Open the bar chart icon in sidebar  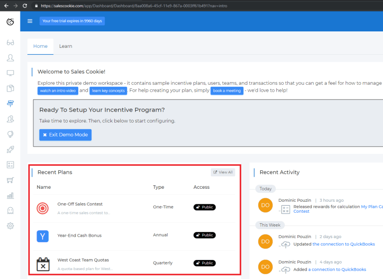10,195
